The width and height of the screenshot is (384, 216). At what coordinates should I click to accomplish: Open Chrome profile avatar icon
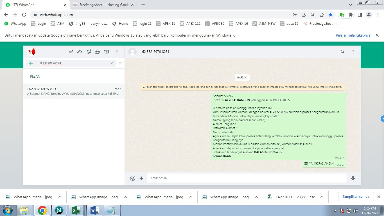369,15
